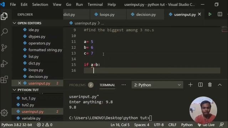Open the Run and Debug view
The width and height of the screenshot is (228, 128).
(x=4, y=64)
